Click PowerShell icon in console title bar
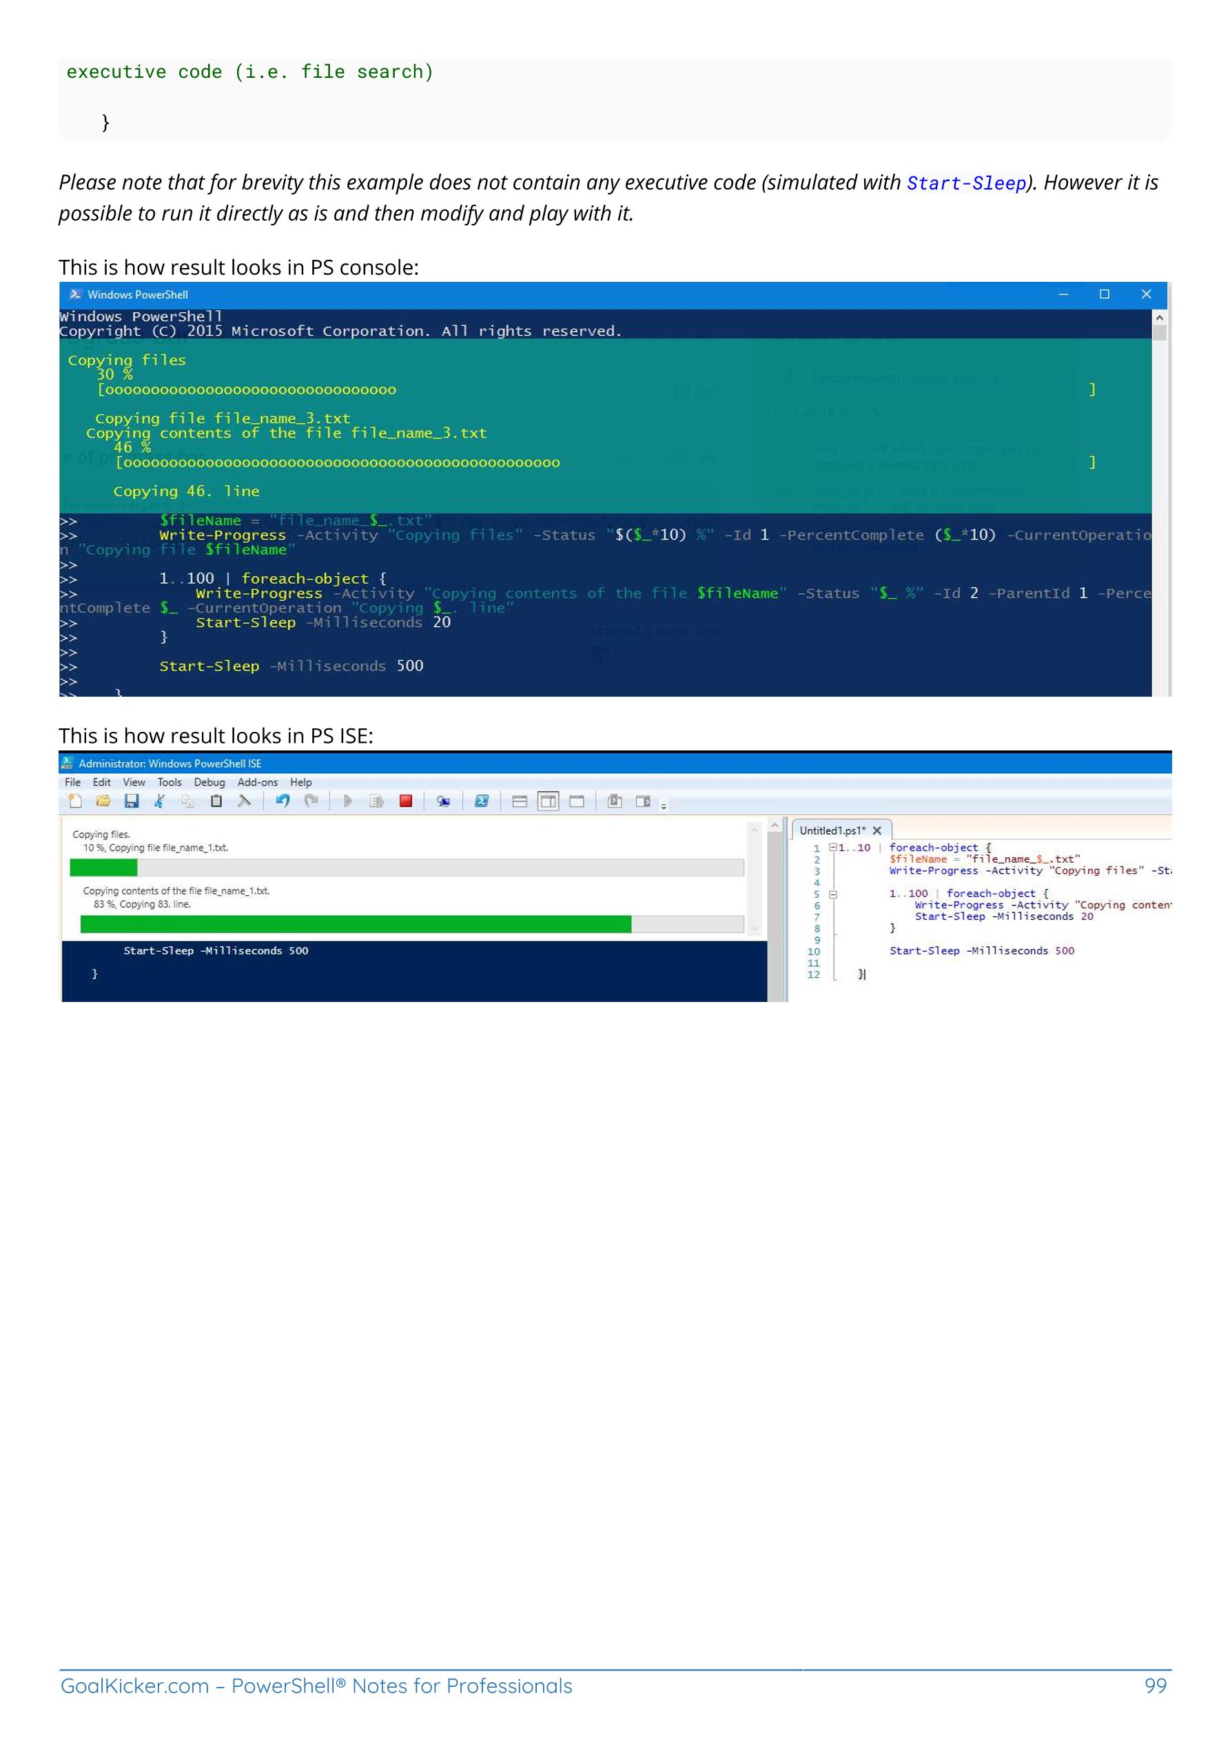The height and width of the screenshot is (1740, 1230). pyautogui.click(x=75, y=294)
